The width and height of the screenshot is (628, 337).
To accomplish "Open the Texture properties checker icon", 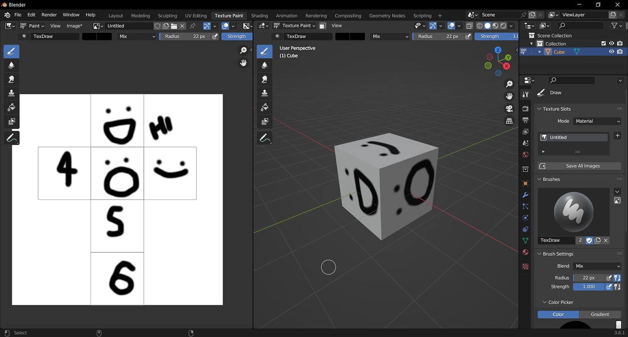I will pyautogui.click(x=525, y=266).
